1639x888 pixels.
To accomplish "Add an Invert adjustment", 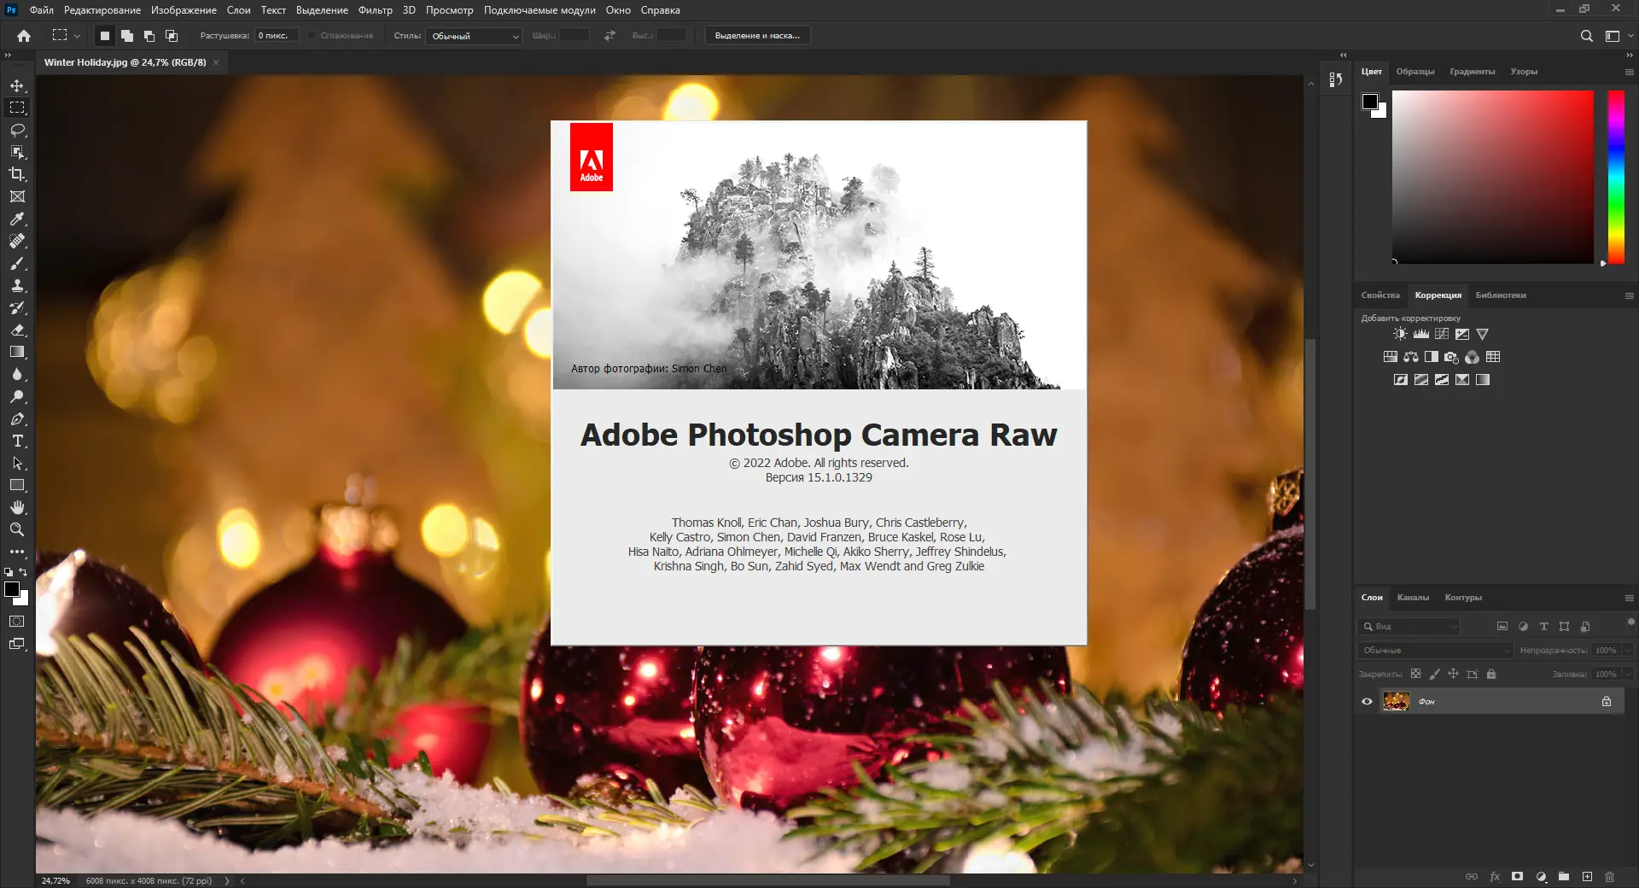I will point(1401,380).
